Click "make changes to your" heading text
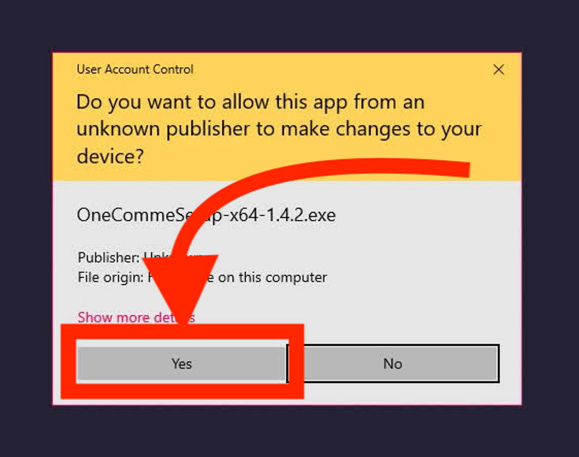This screenshot has height=457, width=579. (381, 129)
